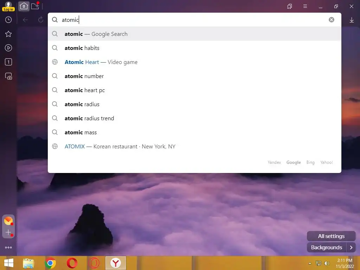Click the address bar containing atomic
The height and width of the screenshot is (270, 360).
(194, 20)
